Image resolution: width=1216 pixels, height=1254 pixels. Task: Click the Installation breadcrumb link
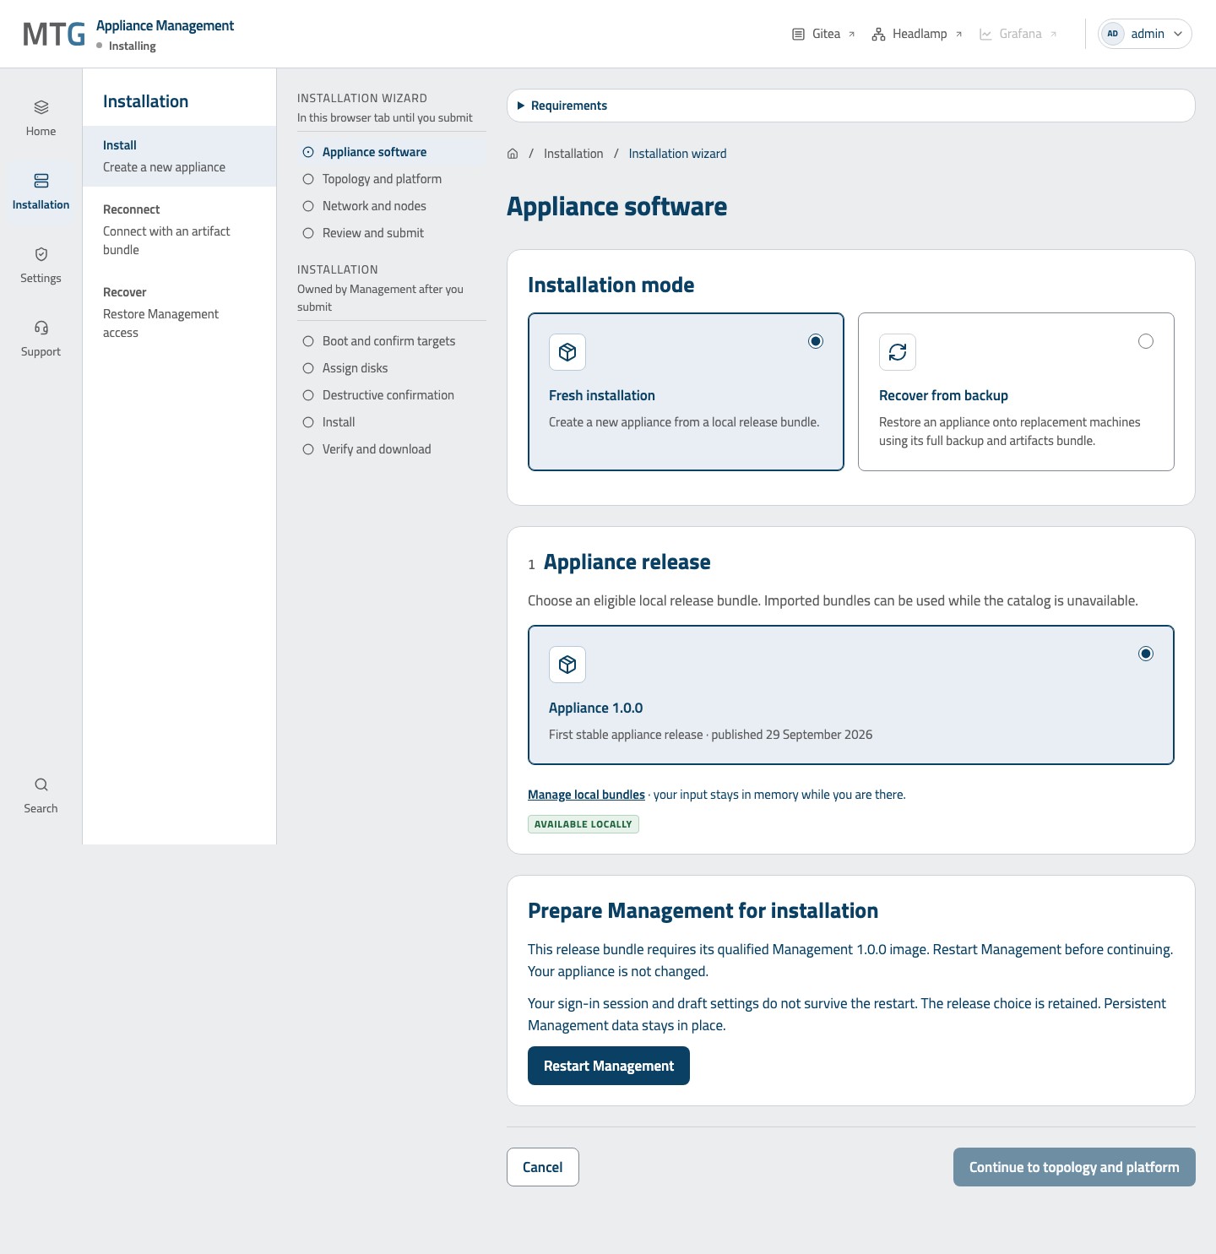pos(573,154)
